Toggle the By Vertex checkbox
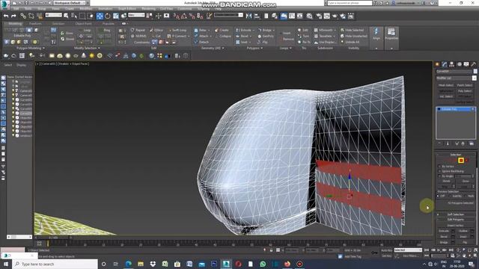Image resolution: width=479 pixels, height=269 pixels. point(439,166)
